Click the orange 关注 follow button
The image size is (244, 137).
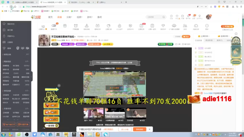186,37
